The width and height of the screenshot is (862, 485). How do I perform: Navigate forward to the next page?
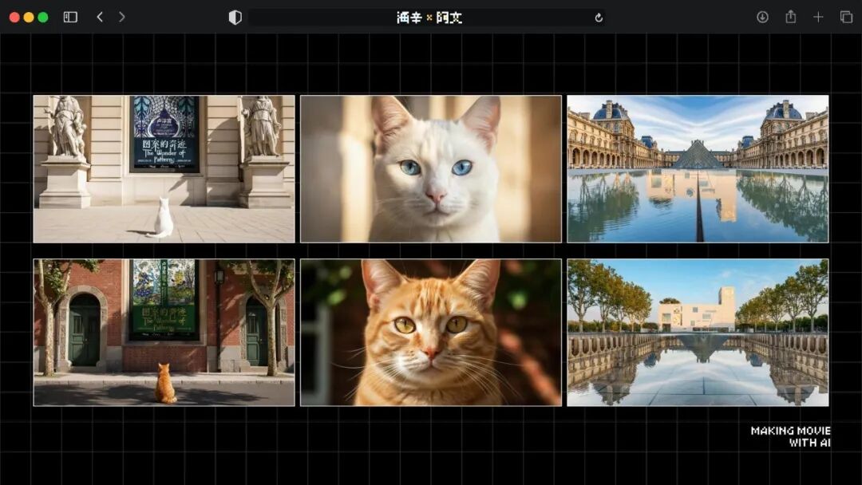(121, 16)
